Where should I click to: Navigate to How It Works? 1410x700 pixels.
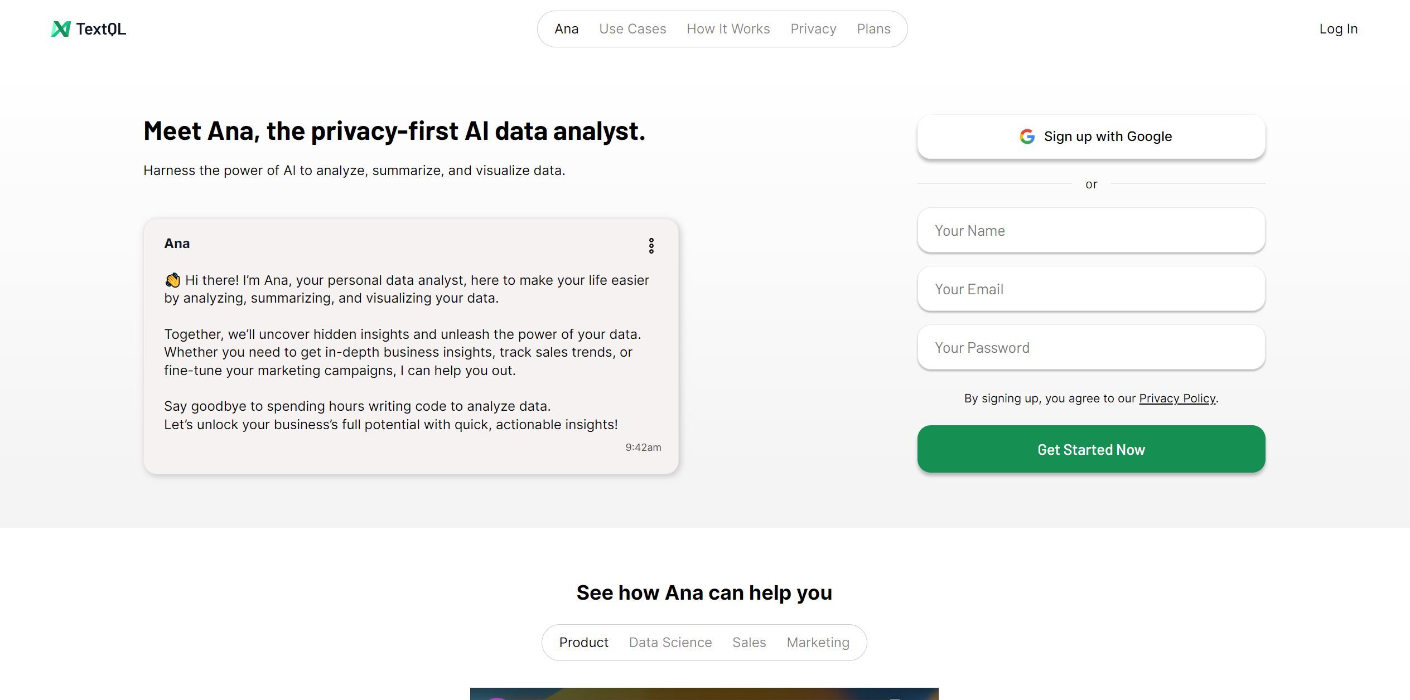click(728, 28)
